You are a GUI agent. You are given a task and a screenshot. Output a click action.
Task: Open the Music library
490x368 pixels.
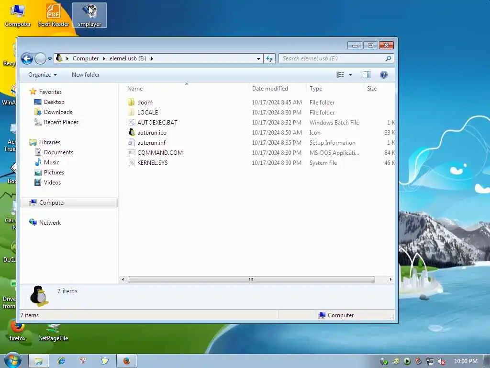(x=51, y=162)
